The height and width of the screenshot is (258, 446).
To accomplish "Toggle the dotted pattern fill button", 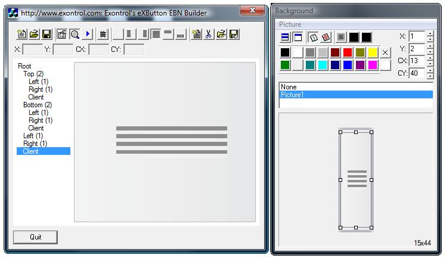I will (x=341, y=37).
